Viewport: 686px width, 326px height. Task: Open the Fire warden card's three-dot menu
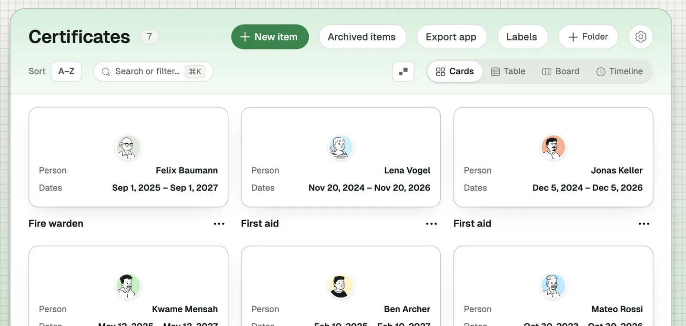pyautogui.click(x=219, y=224)
